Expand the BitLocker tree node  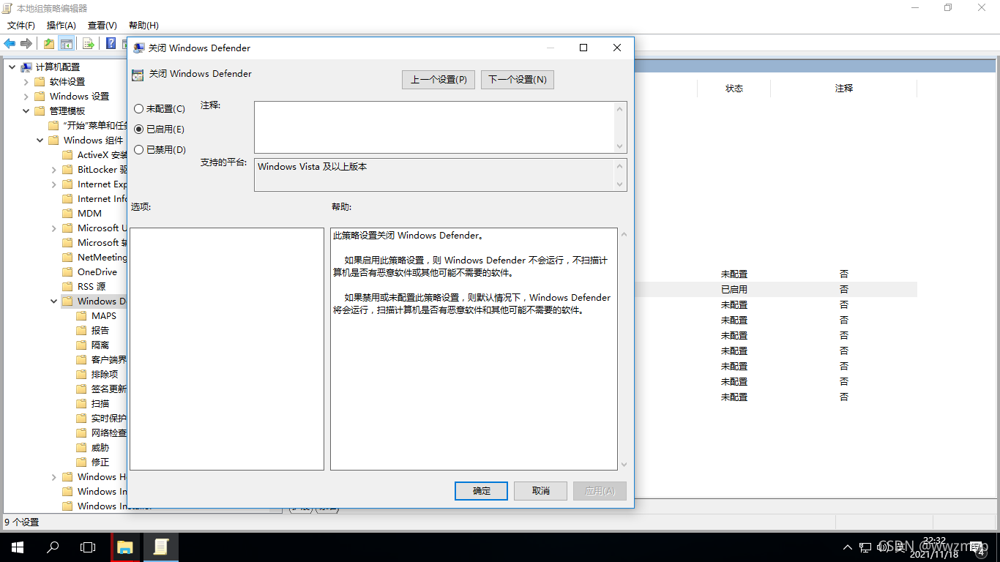tap(54, 170)
